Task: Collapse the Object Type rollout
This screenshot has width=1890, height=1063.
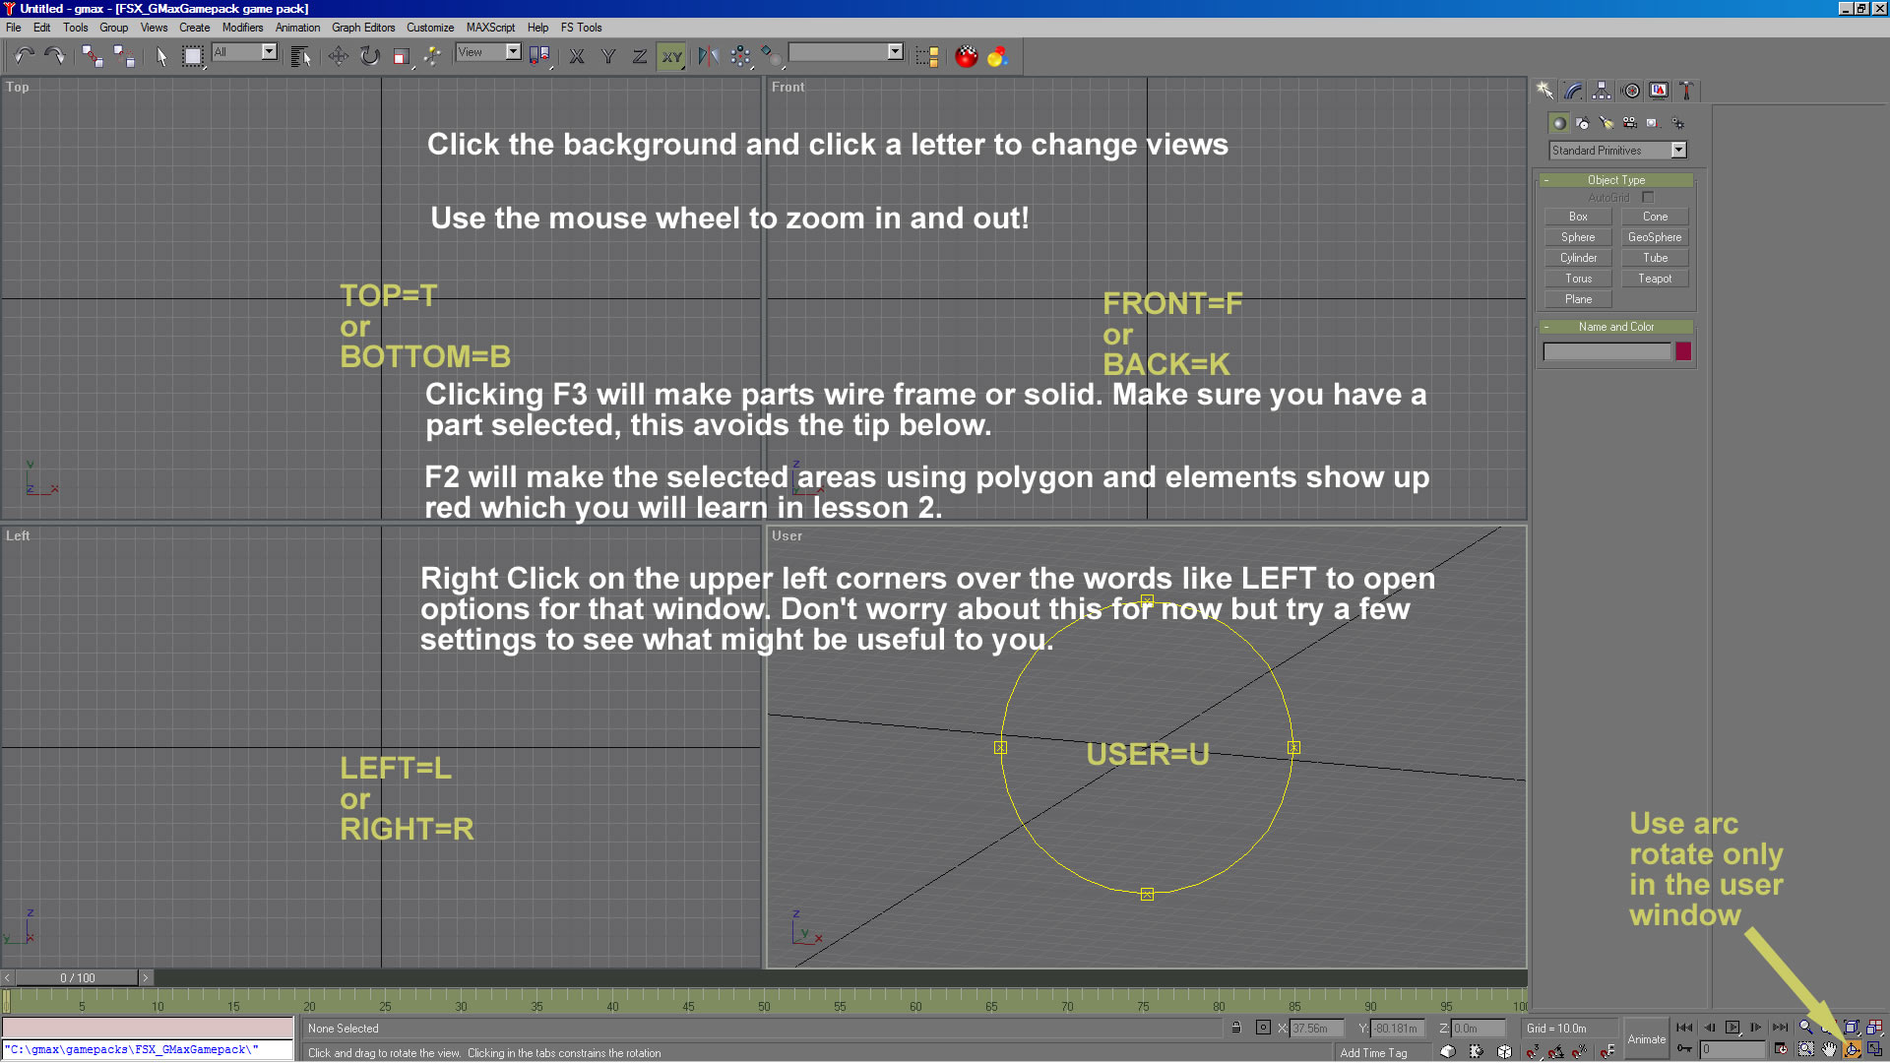Action: coord(1615,180)
